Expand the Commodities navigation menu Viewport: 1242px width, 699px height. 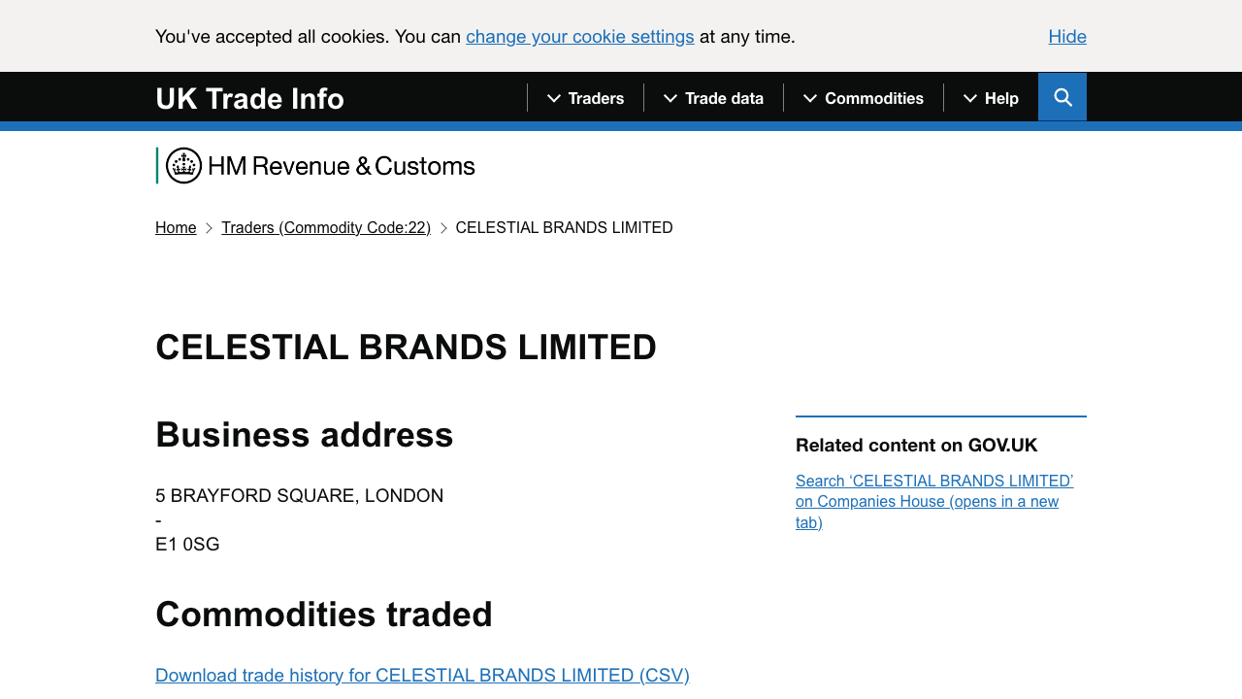pos(873,97)
